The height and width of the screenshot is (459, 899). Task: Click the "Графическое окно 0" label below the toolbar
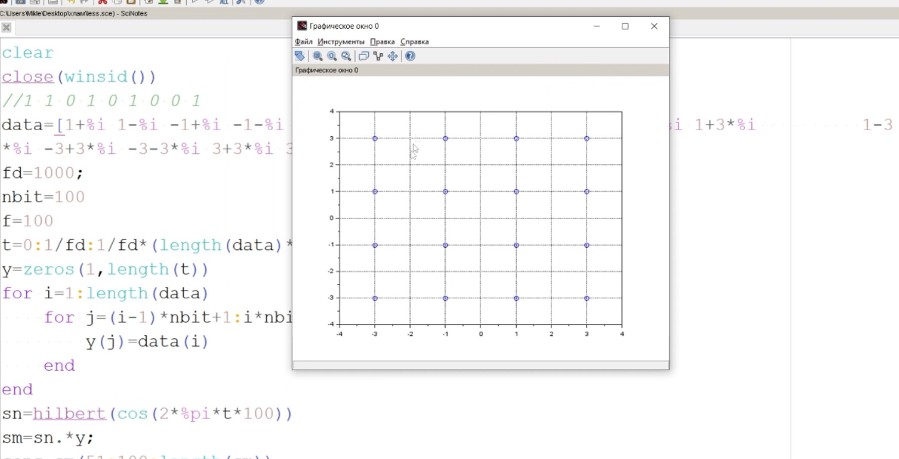coord(327,70)
